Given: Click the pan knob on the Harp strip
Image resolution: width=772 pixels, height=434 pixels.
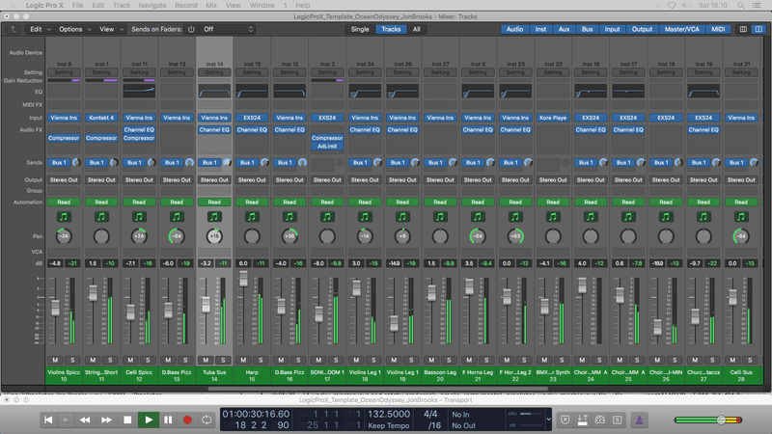Looking at the screenshot, I should [x=252, y=236].
